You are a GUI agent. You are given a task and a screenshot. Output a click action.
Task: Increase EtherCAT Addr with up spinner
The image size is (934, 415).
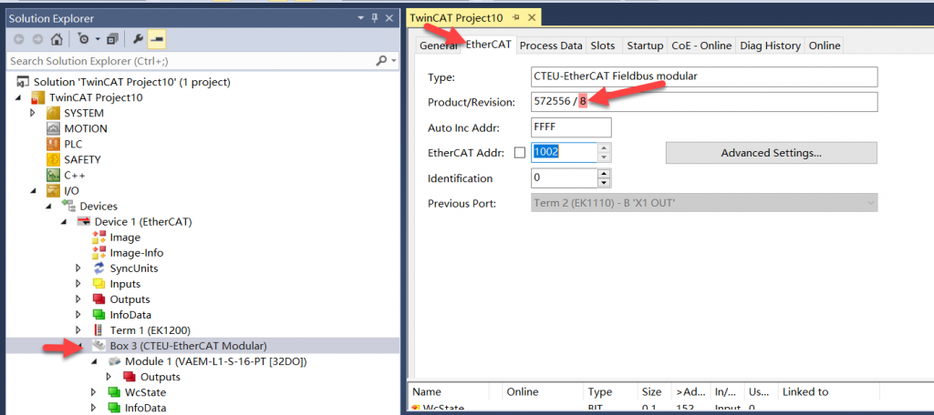[x=605, y=148]
